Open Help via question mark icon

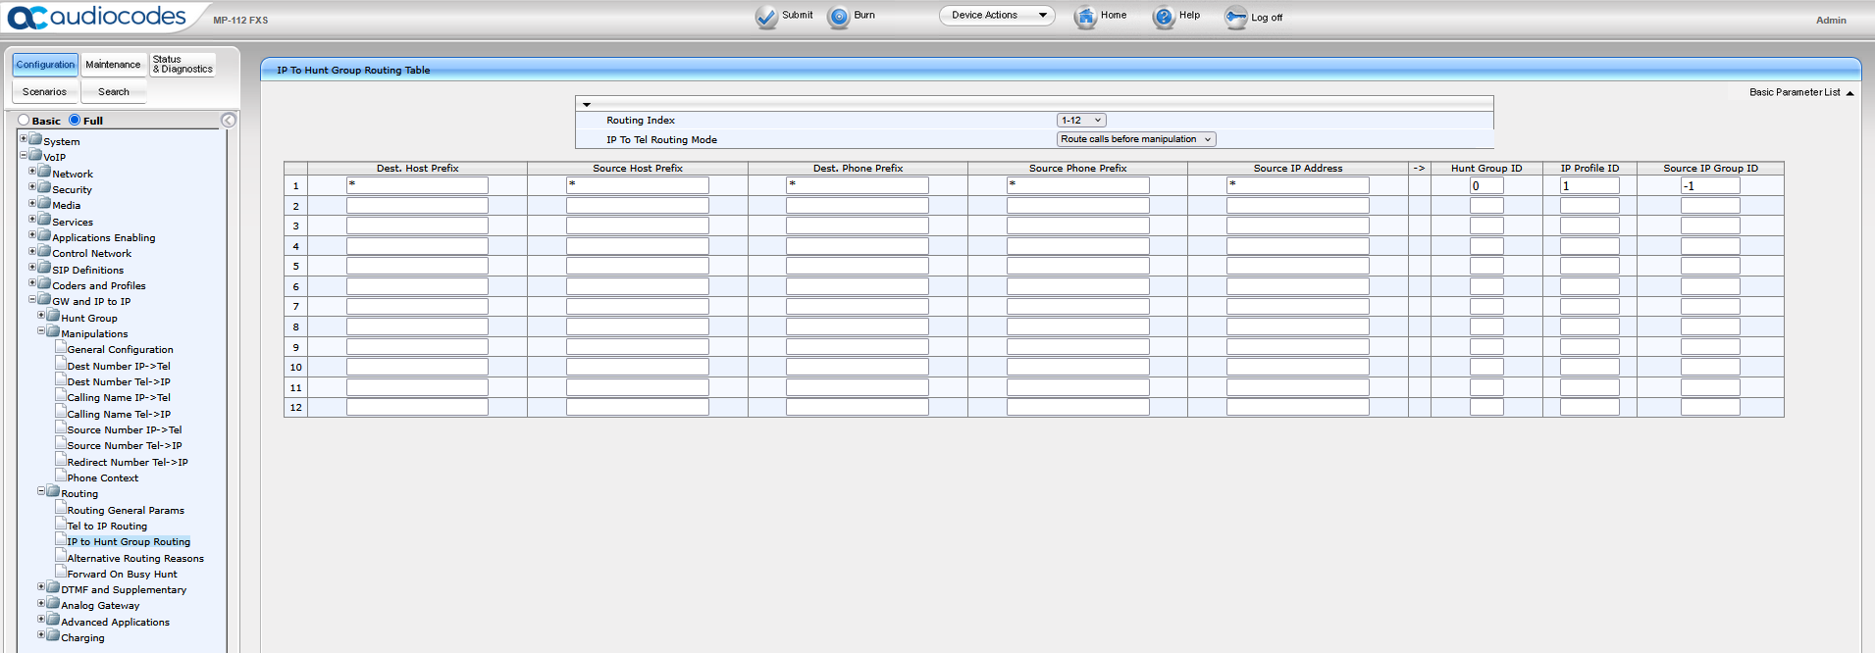(1164, 17)
